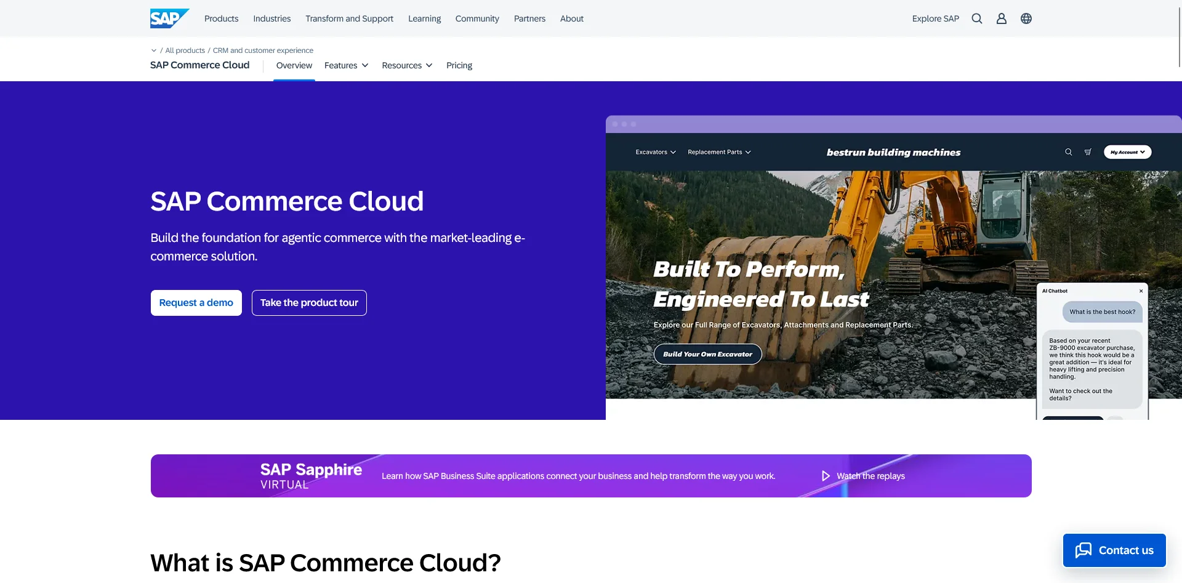Click the SAP logo in the header

coord(169,18)
